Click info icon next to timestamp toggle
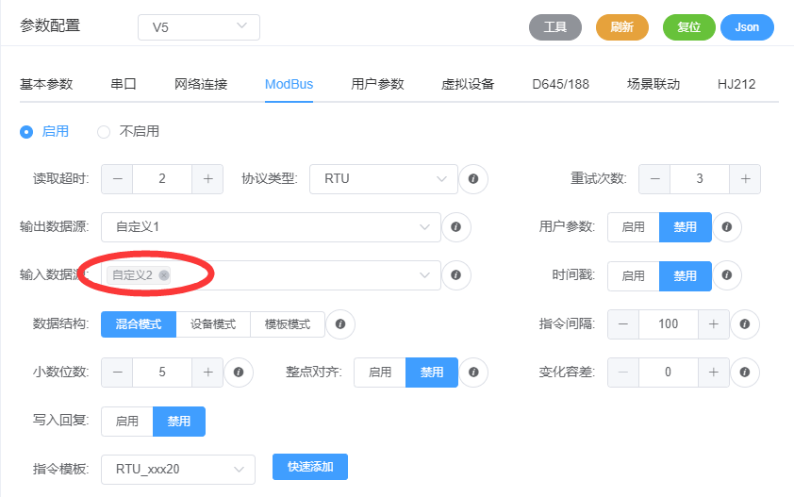The width and height of the screenshot is (794, 497). click(727, 275)
